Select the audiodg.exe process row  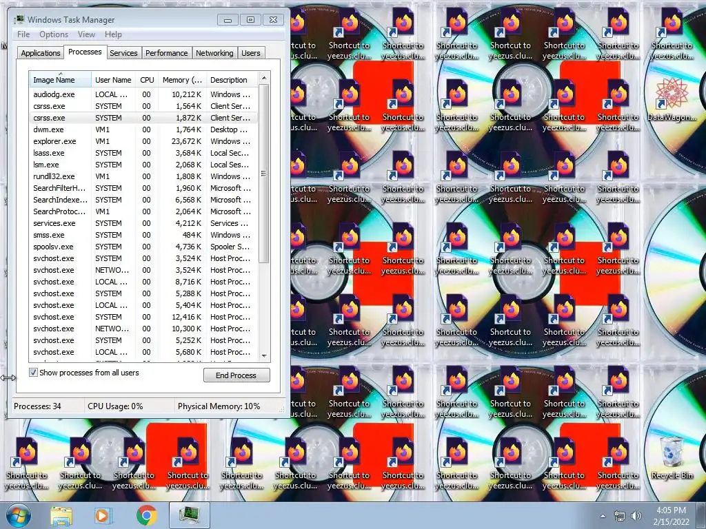point(143,94)
